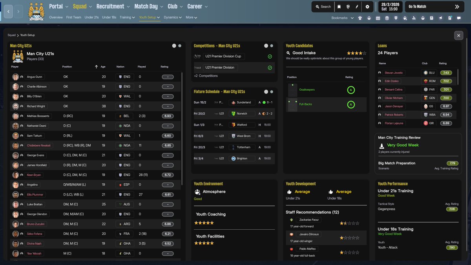Click the +2 Competitions link

coord(206,76)
